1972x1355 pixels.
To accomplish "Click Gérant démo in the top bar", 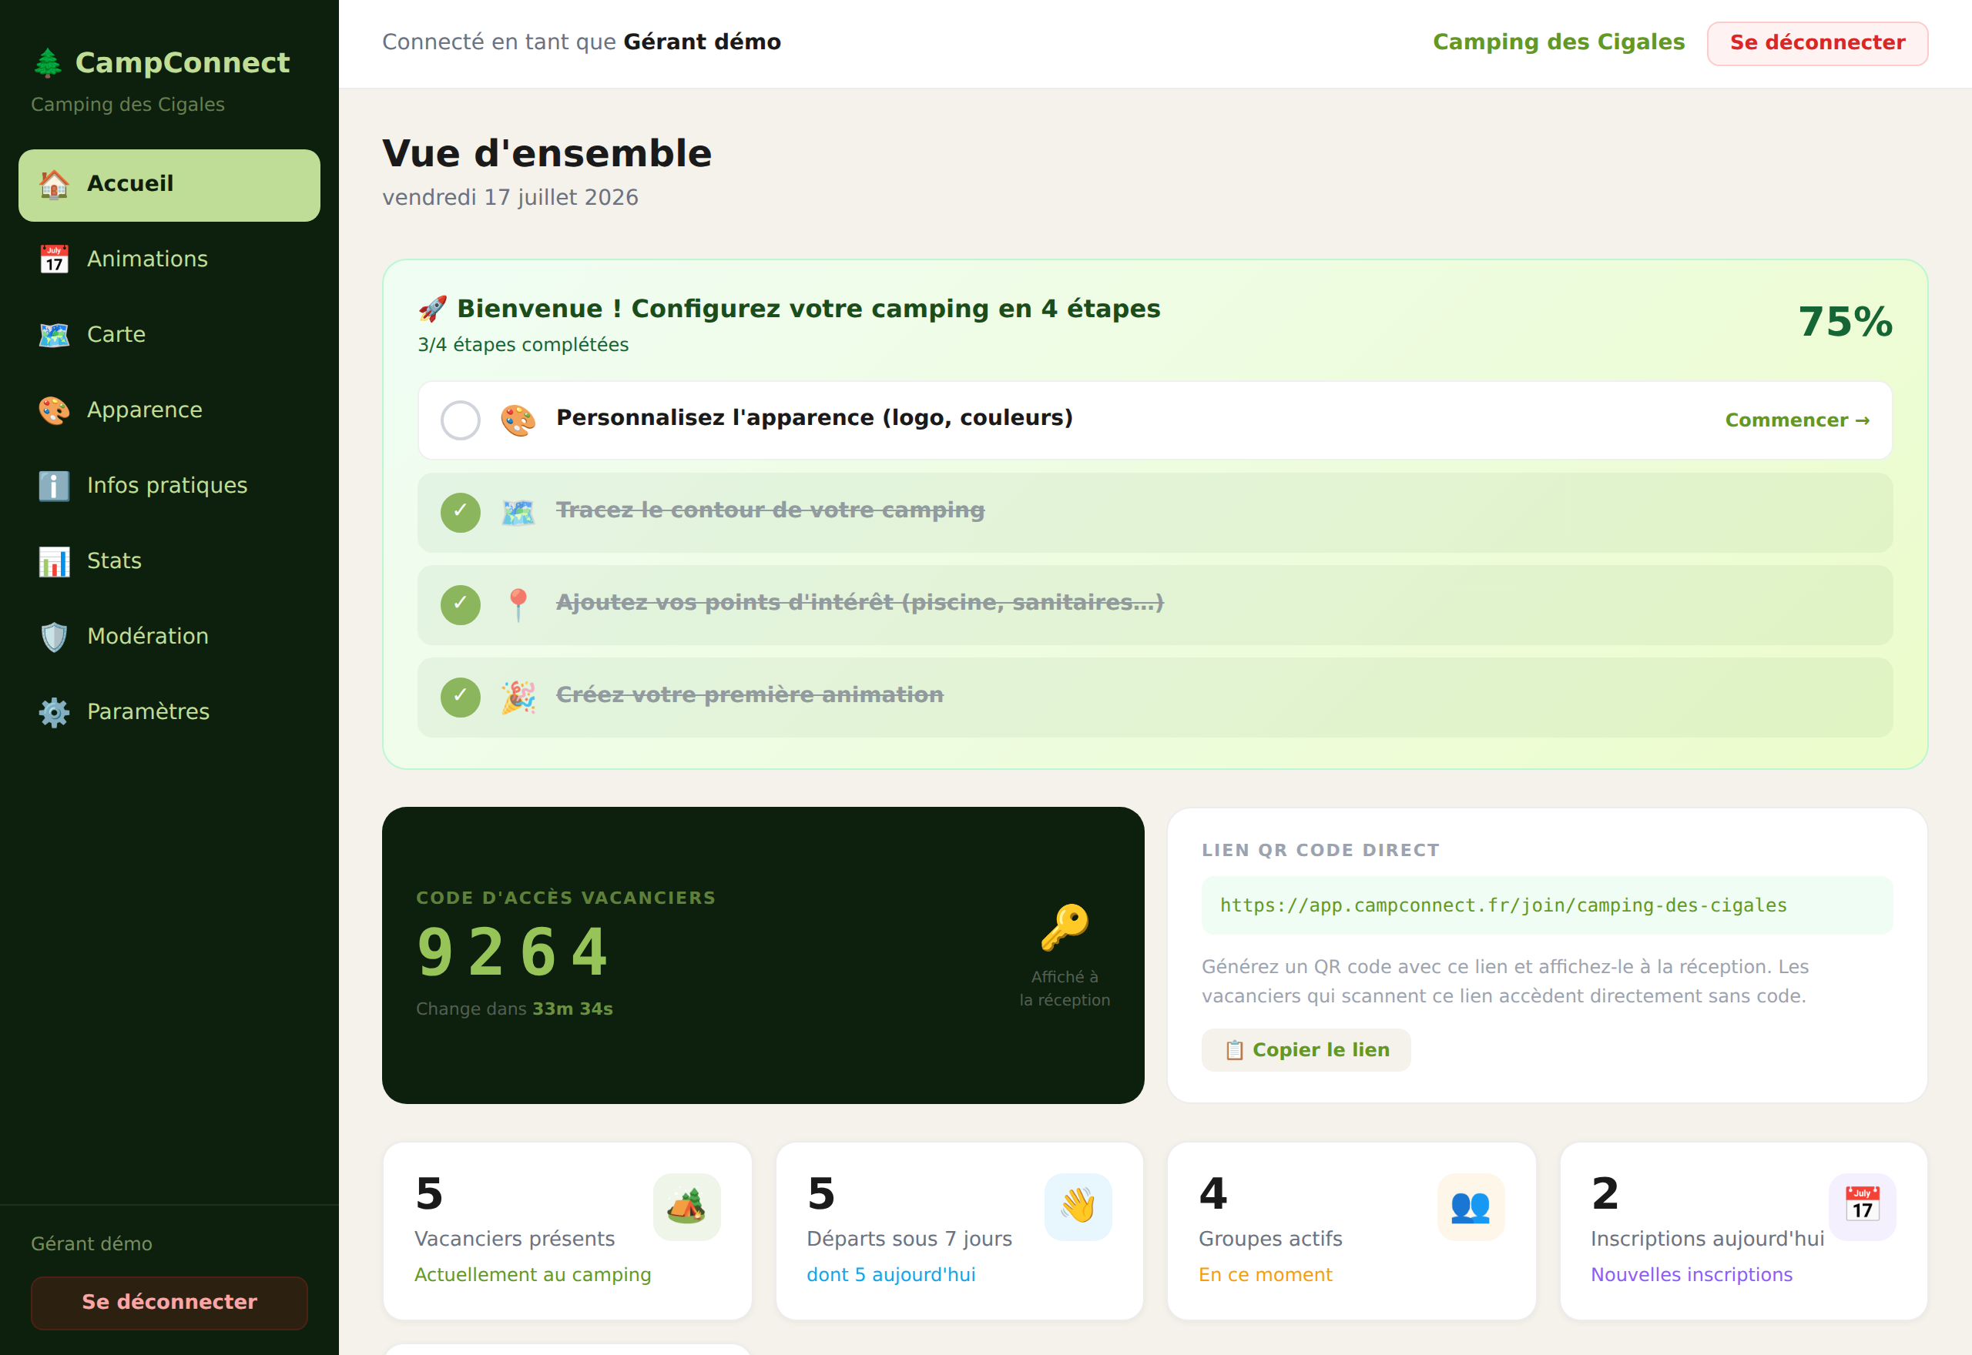I will [703, 42].
